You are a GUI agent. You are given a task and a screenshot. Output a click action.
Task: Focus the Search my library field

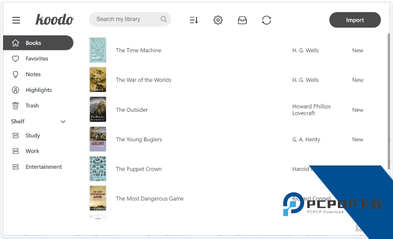click(130, 19)
